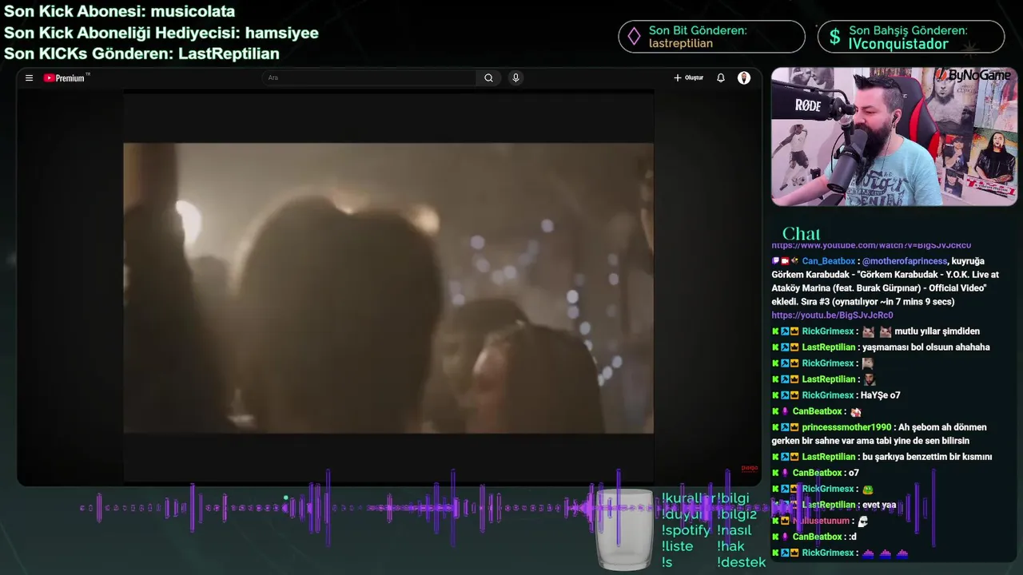
Task: Click the Oluştur create button
Action: pyautogui.click(x=688, y=78)
